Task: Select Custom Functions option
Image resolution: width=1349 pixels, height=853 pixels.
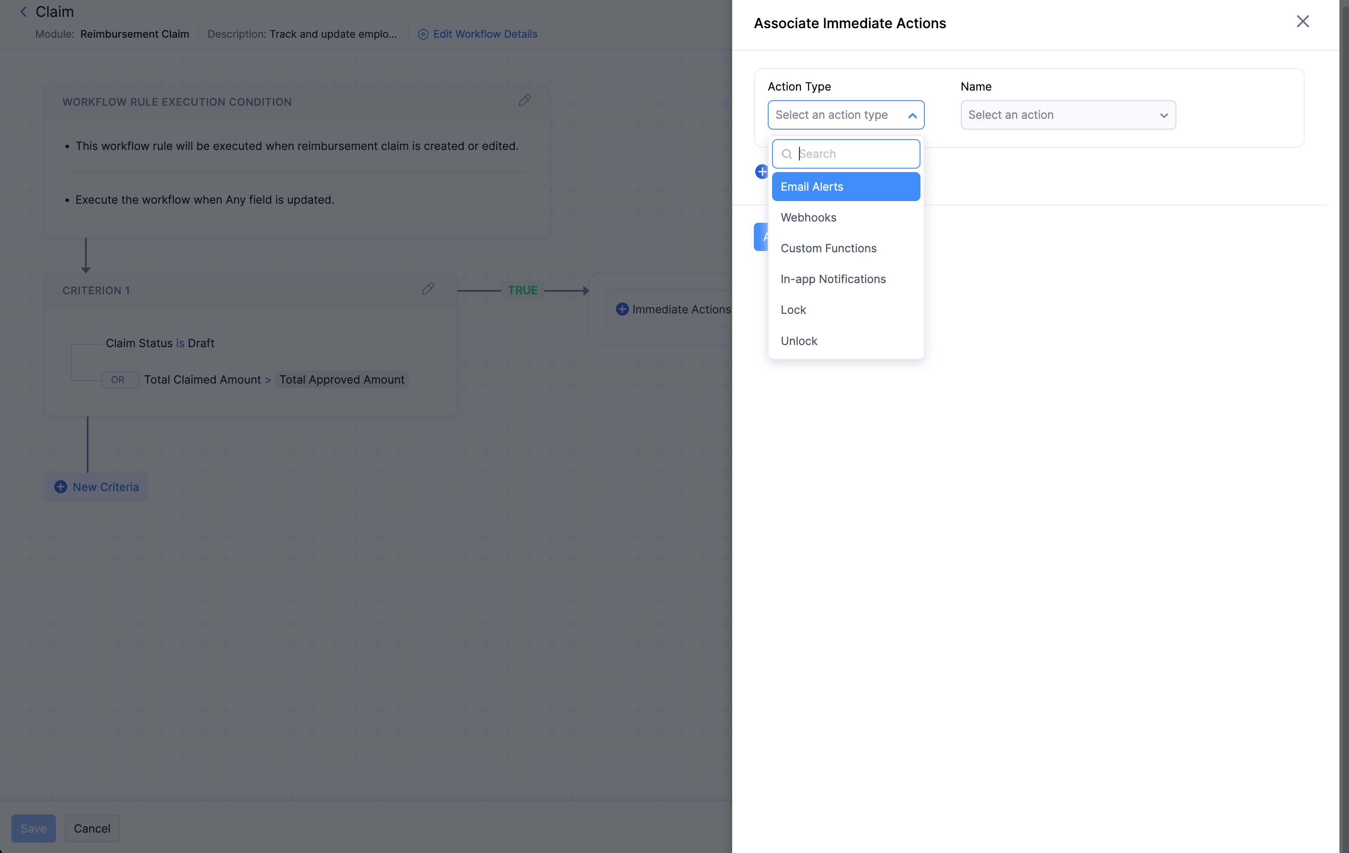Action: pos(846,248)
